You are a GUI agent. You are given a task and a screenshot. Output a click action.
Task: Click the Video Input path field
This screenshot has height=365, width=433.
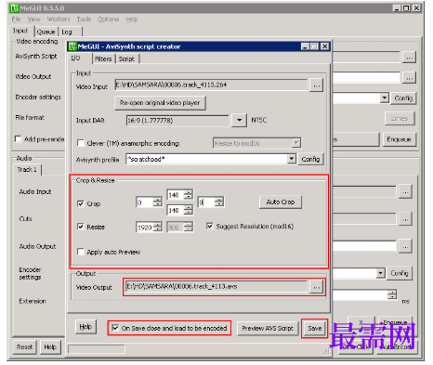(x=211, y=85)
